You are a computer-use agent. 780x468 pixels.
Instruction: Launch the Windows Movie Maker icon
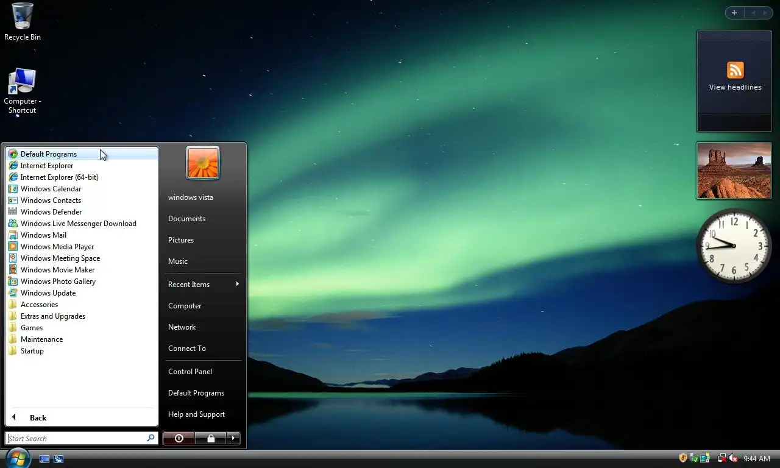13,270
